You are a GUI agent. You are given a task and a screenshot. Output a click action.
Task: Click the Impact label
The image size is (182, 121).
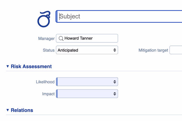pyautogui.click(x=48, y=94)
